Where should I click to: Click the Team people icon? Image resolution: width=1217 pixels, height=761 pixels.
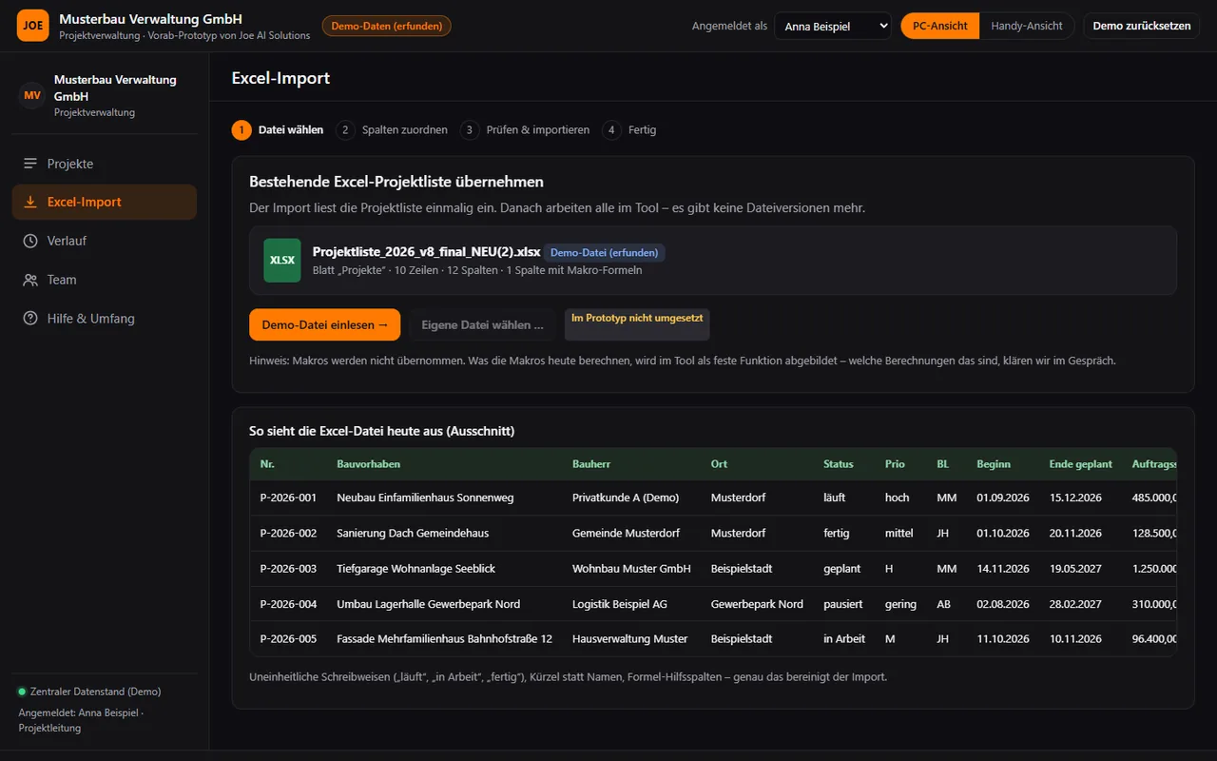pos(30,280)
